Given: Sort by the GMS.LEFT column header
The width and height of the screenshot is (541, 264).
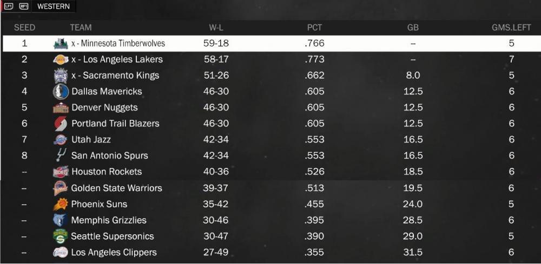Looking at the screenshot, I should click(x=511, y=28).
